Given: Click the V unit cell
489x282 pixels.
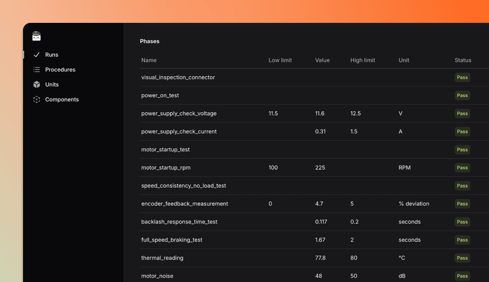Looking at the screenshot, I should click(400, 114).
